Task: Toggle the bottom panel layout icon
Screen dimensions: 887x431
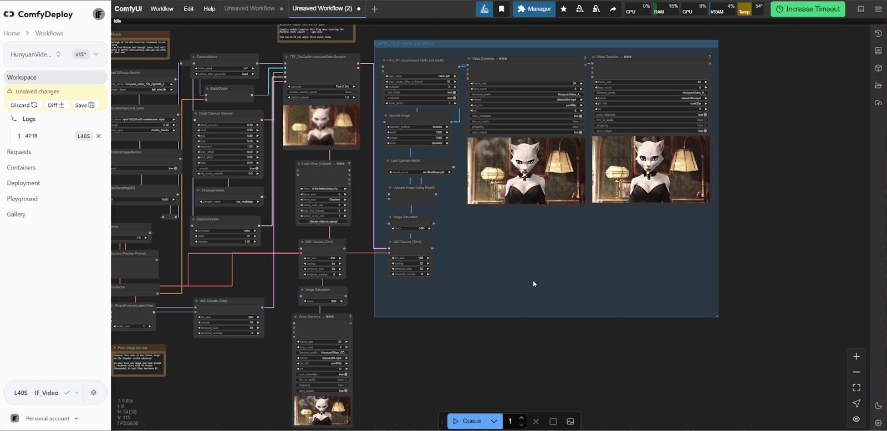Action: 861,9
